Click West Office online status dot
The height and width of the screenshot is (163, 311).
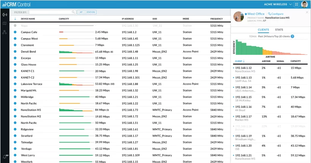pyautogui.click(x=246, y=14)
